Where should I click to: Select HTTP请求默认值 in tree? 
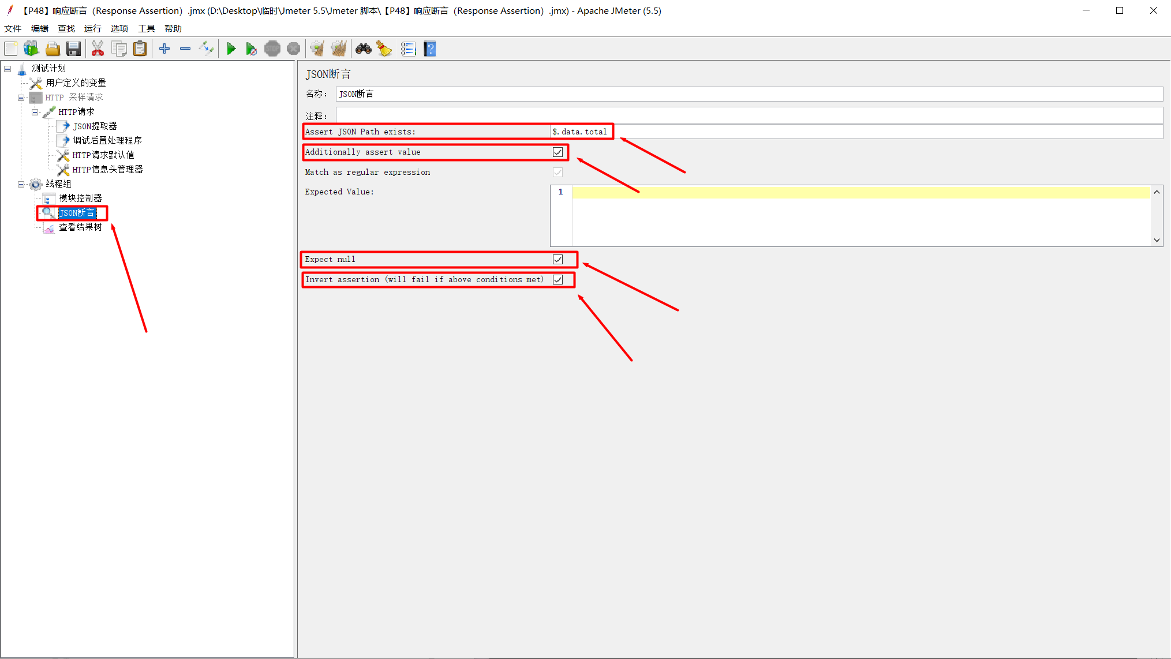click(x=103, y=155)
